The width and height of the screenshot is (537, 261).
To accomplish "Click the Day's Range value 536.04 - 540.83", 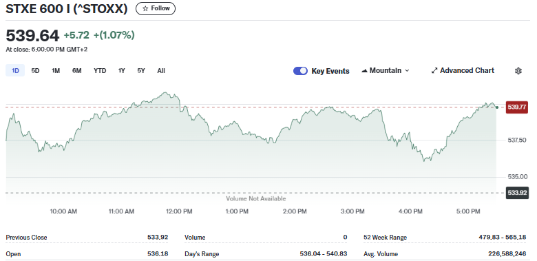I will click(324, 254).
